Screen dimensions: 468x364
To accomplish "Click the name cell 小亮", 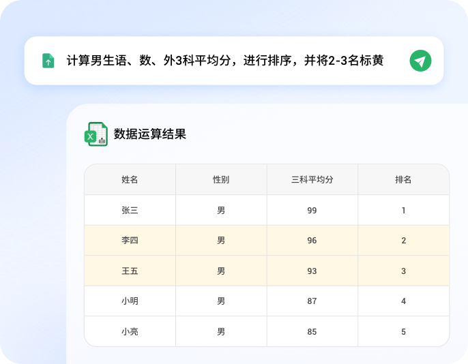I will pyautogui.click(x=130, y=332).
